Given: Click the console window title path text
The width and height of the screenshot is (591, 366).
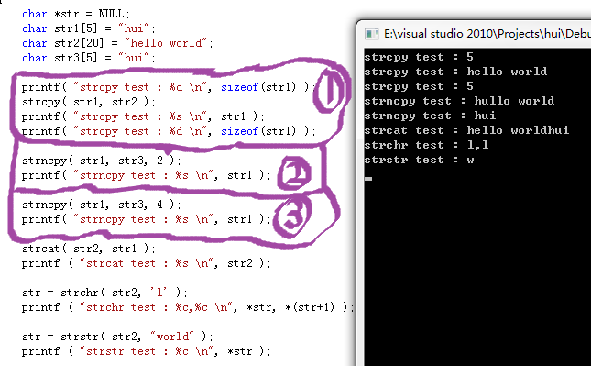Looking at the screenshot, I should click(x=487, y=34).
